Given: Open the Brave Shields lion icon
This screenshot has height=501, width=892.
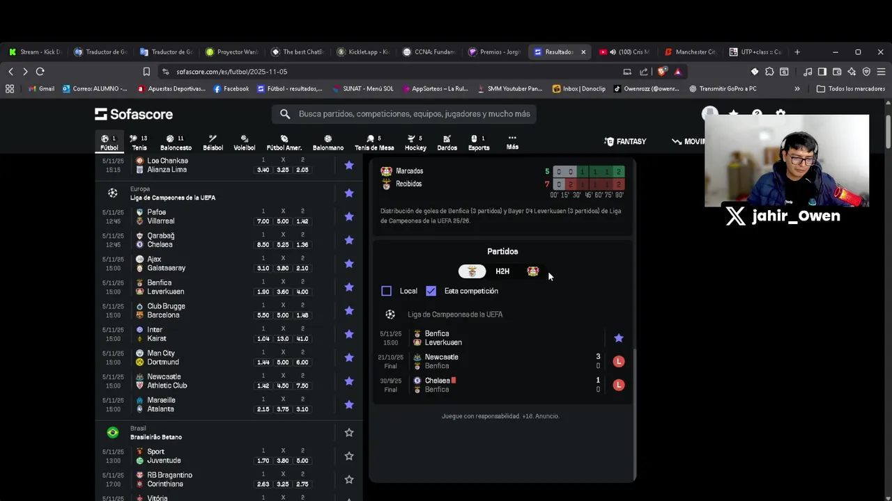Looking at the screenshot, I should [662, 72].
